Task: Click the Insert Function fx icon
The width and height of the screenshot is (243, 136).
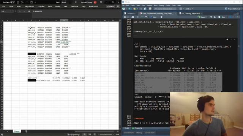Action: [x=29, y=11]
